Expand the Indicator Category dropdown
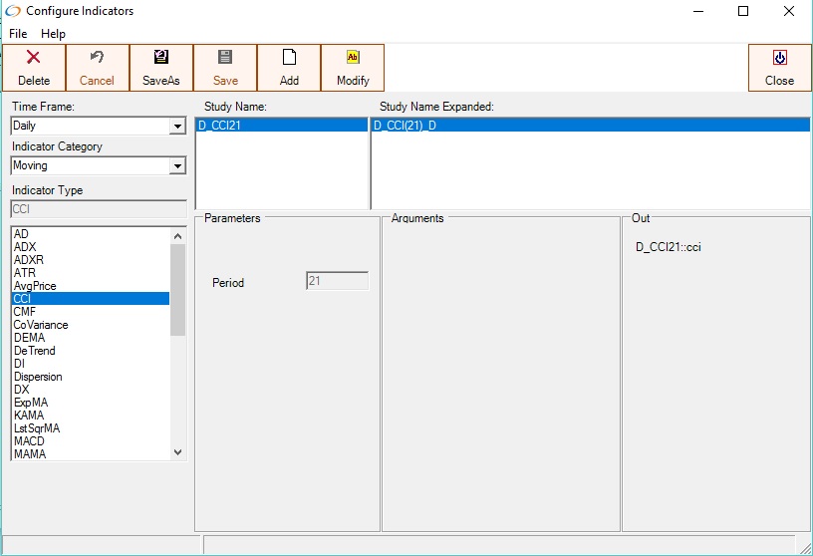 [177, 166]
